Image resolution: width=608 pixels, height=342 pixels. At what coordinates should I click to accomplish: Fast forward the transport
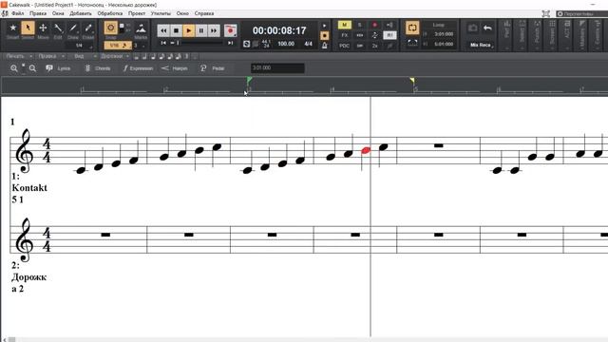(214, 30)
